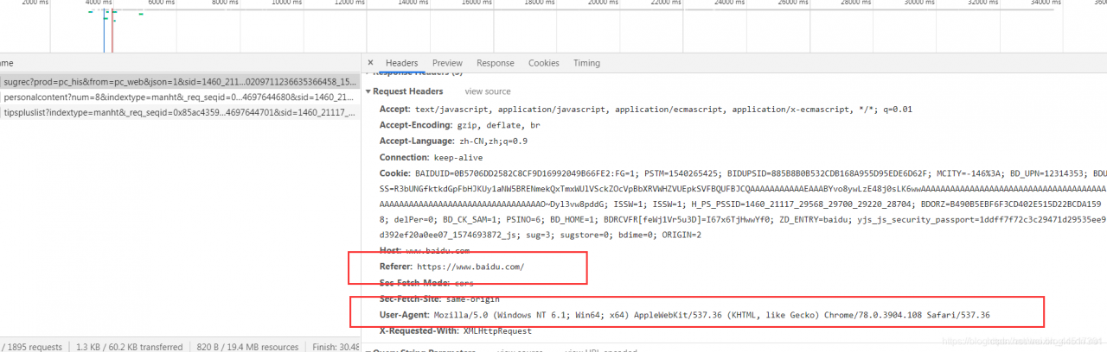Click the Accept-Encoding gzip, deflate, br value

[500, 125]
